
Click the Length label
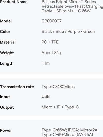(7, 64)
